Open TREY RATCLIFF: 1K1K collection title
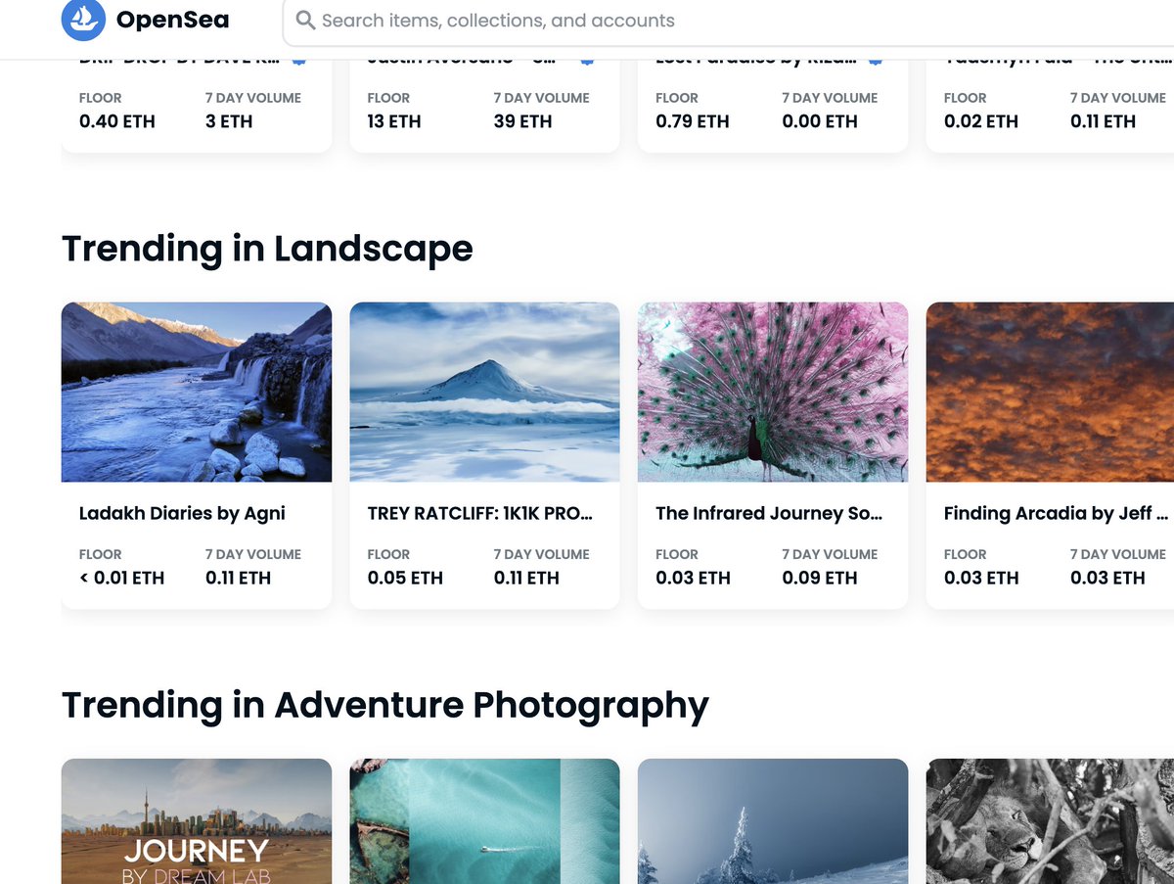Screen dimensions: 1174x884 [480, 513]
